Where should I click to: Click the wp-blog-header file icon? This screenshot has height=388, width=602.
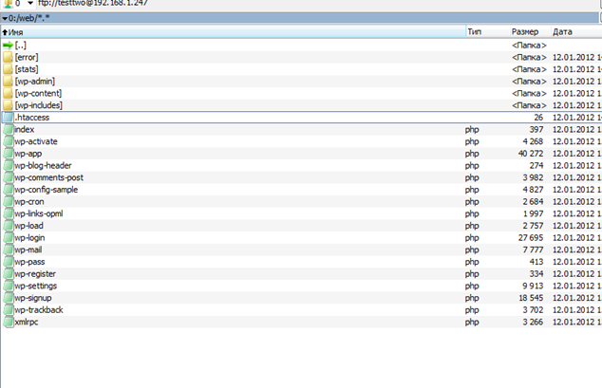coord(8,166)
